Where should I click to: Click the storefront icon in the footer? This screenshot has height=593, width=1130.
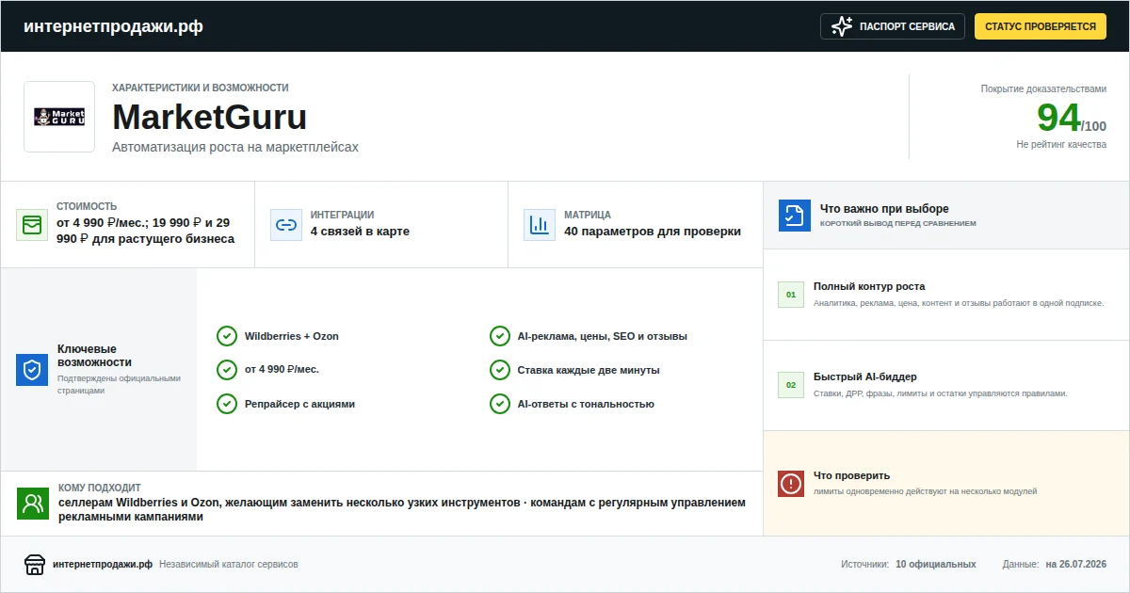pos(35,565)
